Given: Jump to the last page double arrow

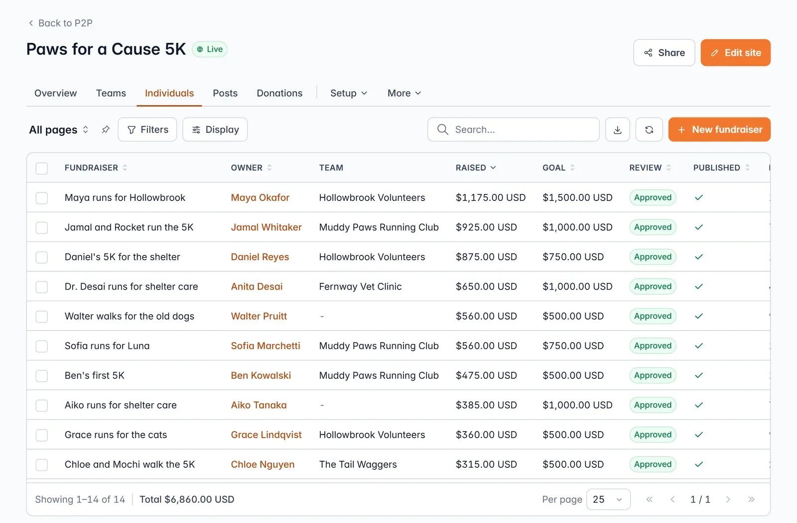Looking at the screenshot, I should (751, 499).
